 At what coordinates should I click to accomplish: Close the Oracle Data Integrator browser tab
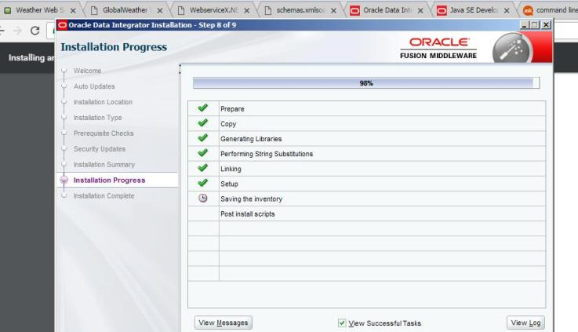(x=420, y=11)
